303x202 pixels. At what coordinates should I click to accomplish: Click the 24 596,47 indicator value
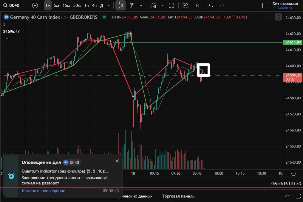pyautogui.click(x=11, y=32)
